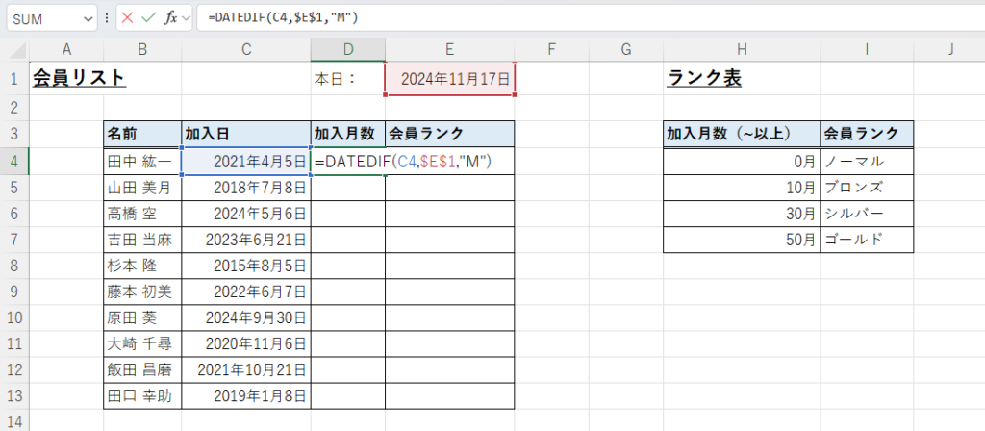Click the 会員リスト title cell

tap(80, 79)
